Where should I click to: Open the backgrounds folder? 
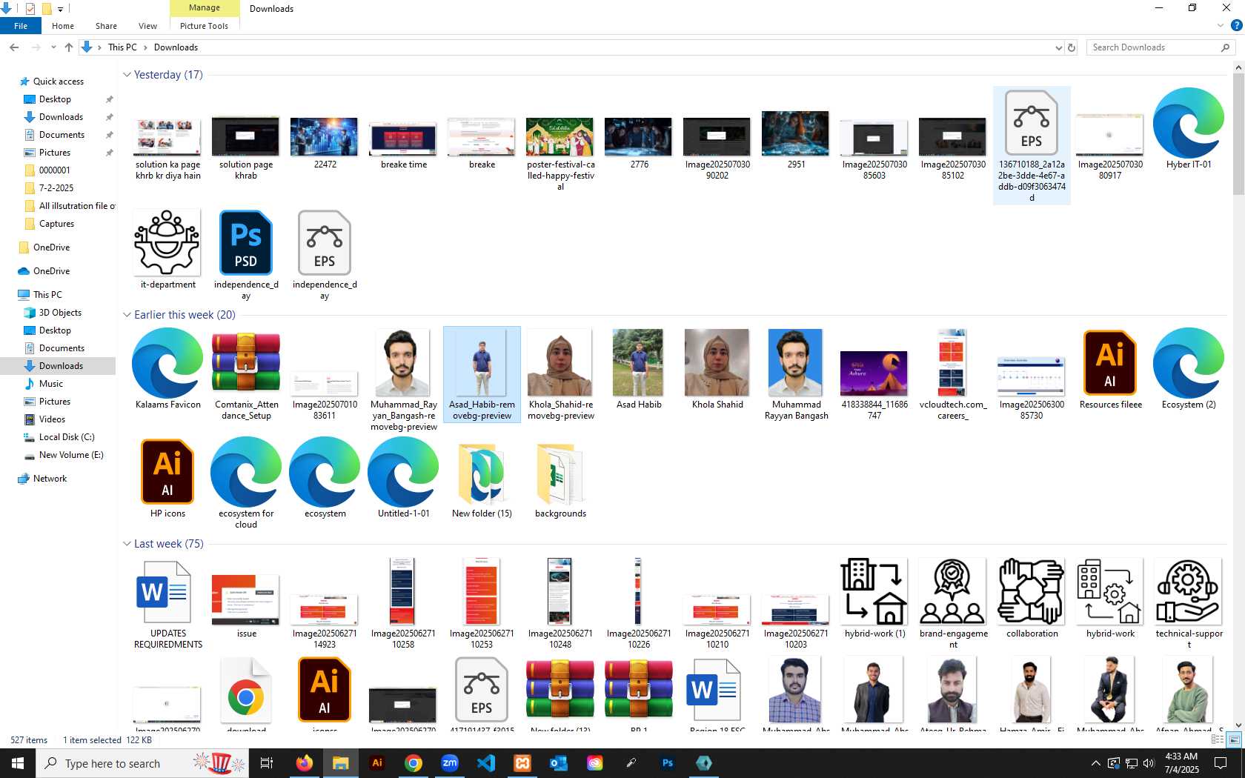point(560,473)
